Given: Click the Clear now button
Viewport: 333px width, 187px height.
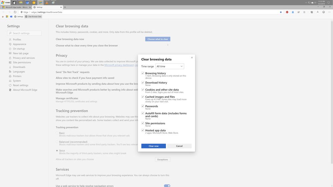Looking at the screenshot, I should coord(154,146).
